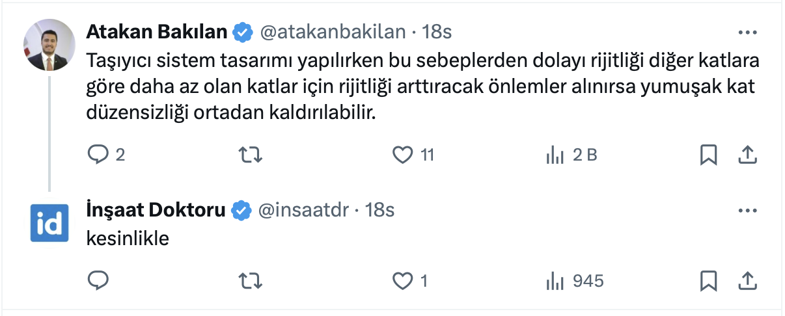
Task: Open the Atakan Bakılan display name link
Action: point(156,31)
